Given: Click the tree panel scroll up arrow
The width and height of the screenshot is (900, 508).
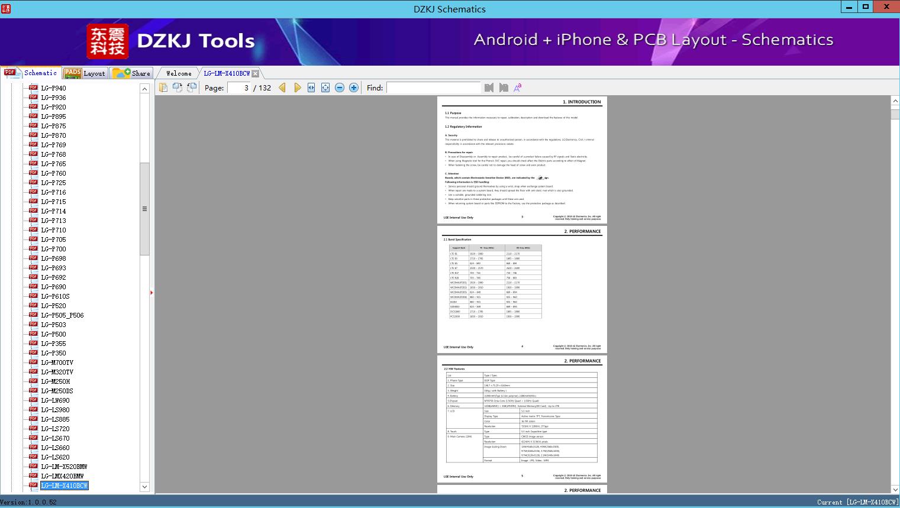Looking at the screenshot, I should pos(144,89).
